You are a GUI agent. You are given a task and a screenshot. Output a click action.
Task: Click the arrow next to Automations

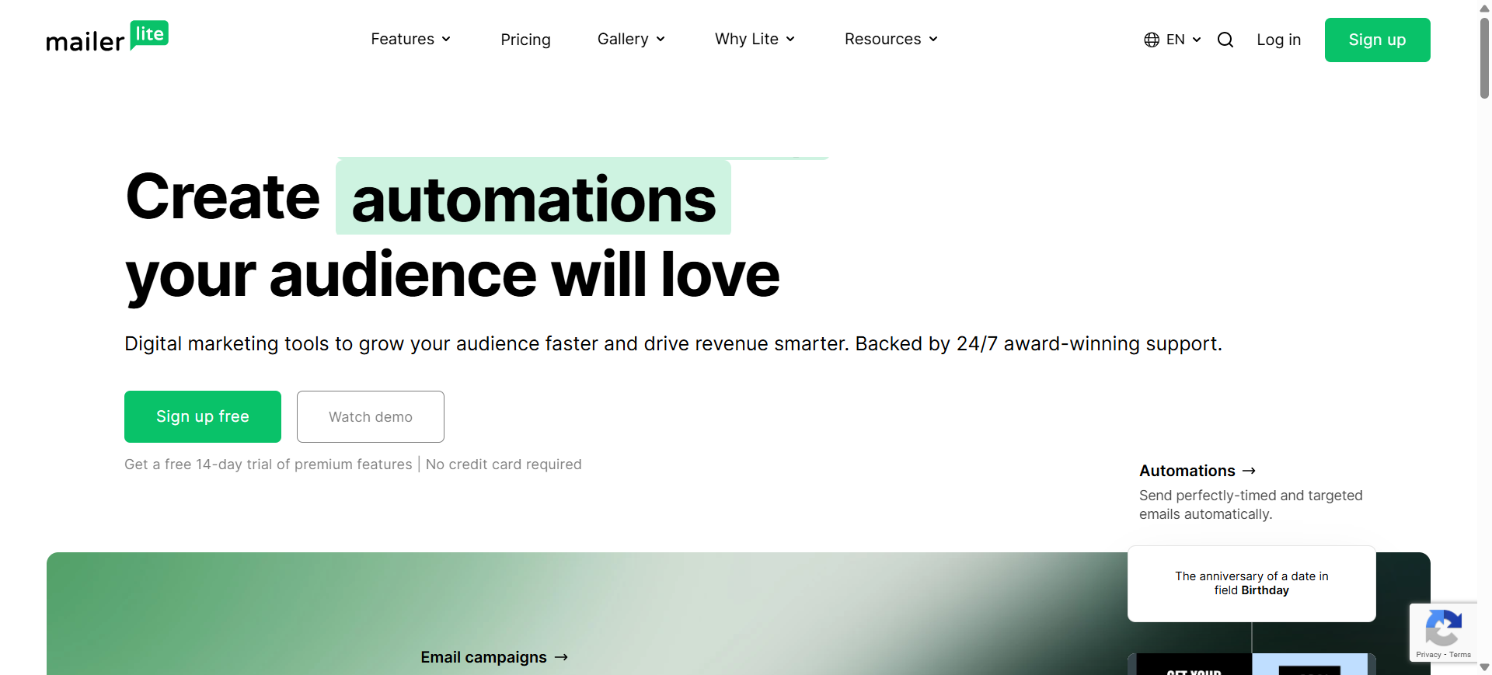pos(1250,471)
